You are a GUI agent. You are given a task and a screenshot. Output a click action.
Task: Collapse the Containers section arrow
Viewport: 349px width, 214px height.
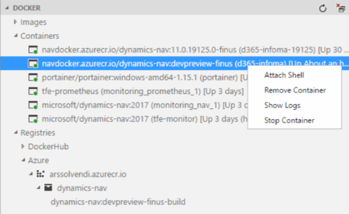[16, 36]
